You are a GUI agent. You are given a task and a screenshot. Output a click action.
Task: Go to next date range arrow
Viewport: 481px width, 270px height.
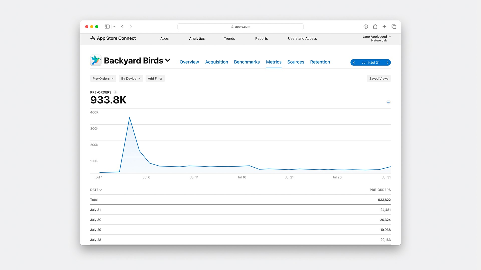click(387, 62)
